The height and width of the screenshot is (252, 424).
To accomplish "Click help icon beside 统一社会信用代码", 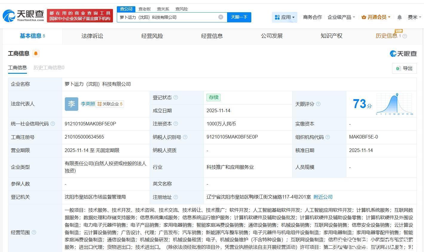I will [53, 124].
